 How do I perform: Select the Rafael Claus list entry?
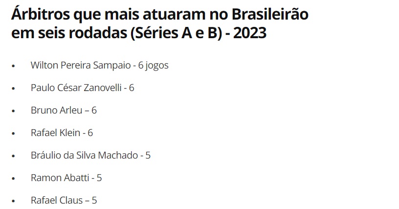coord(64,200)
